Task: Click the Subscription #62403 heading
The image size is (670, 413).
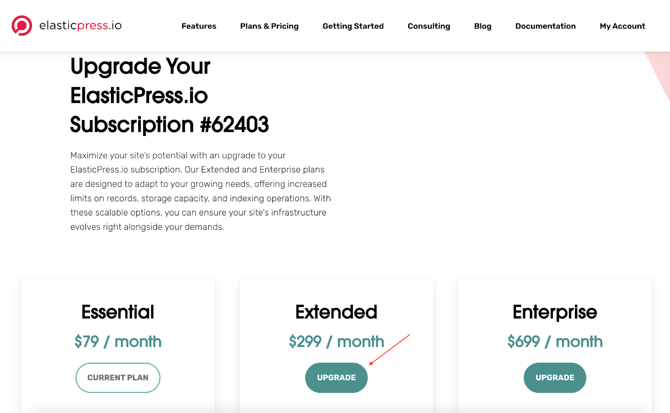Action: coord(170,124)
